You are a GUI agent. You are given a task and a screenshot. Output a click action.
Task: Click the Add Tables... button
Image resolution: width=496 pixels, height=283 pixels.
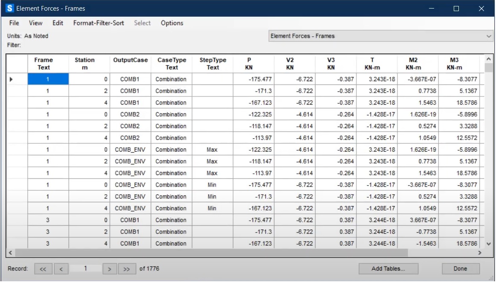(388, 269)
